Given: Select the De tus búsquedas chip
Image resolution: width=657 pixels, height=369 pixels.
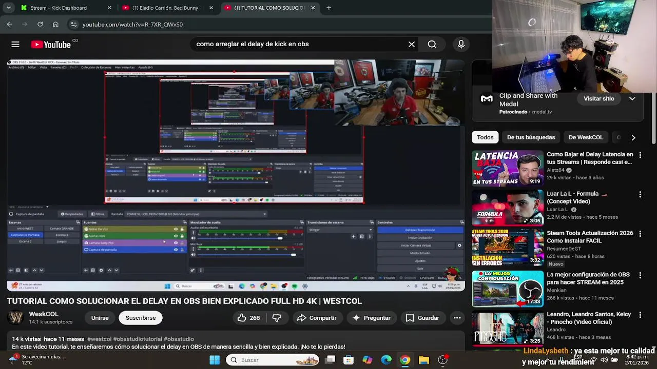Looking at the screenshot, I should click(x=531, y=137).
